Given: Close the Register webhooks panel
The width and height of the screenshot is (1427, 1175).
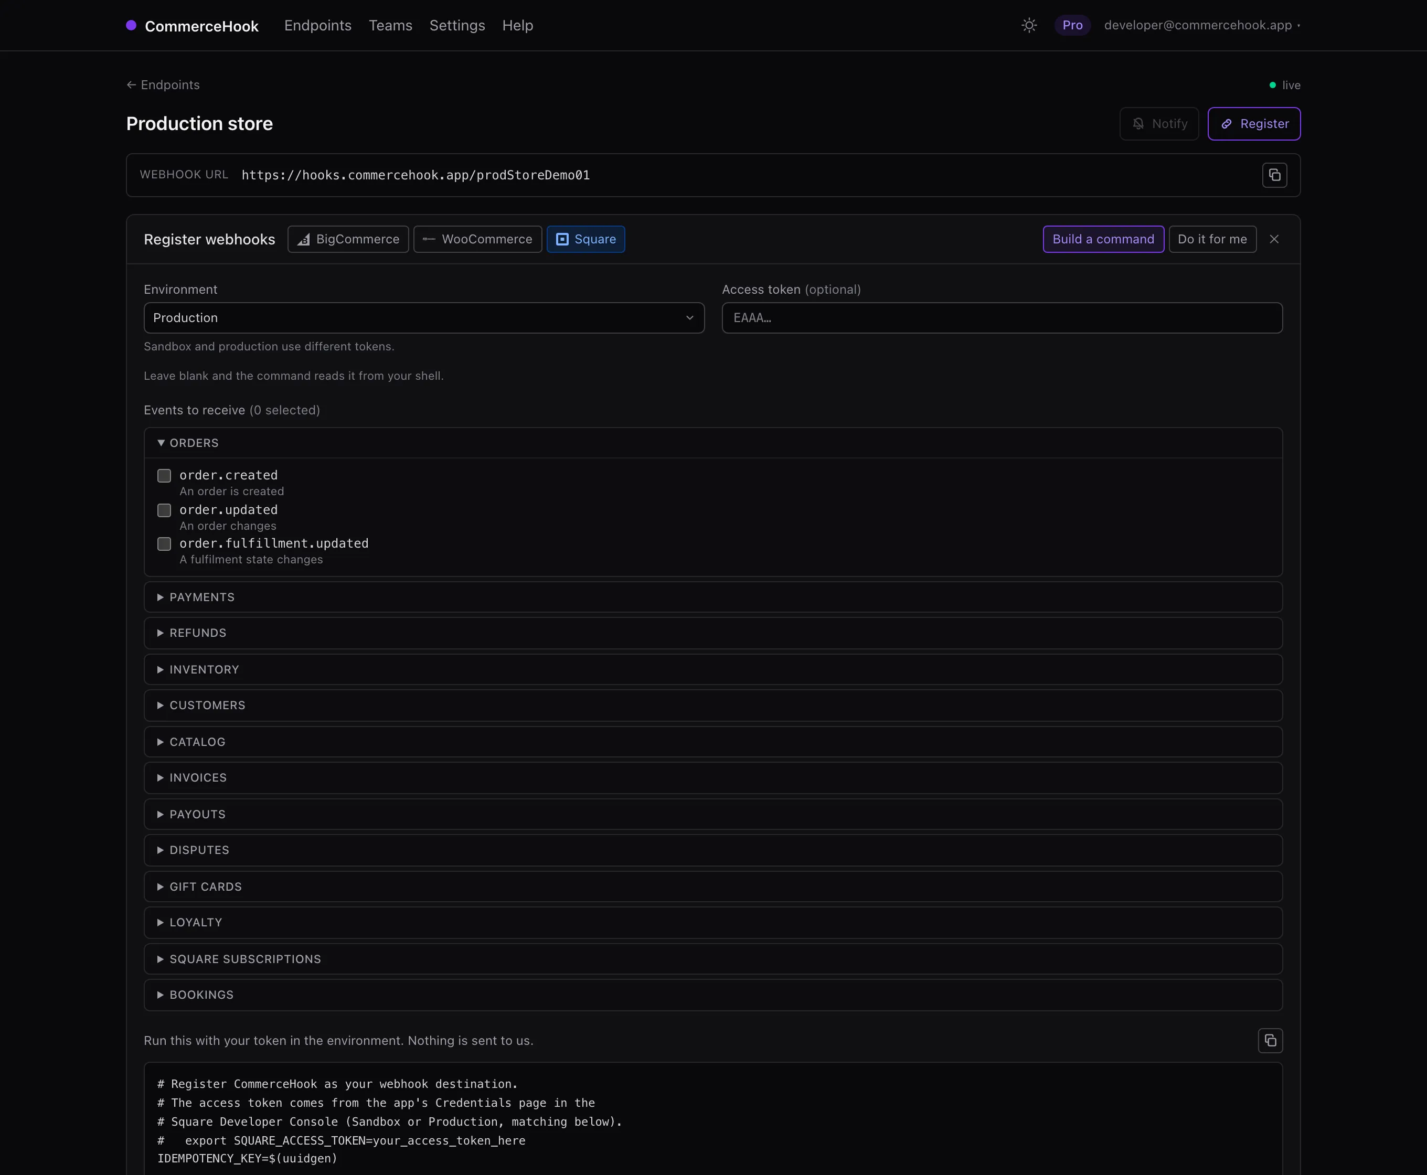Looking at the screenshot, I should tap(1274, 239).
